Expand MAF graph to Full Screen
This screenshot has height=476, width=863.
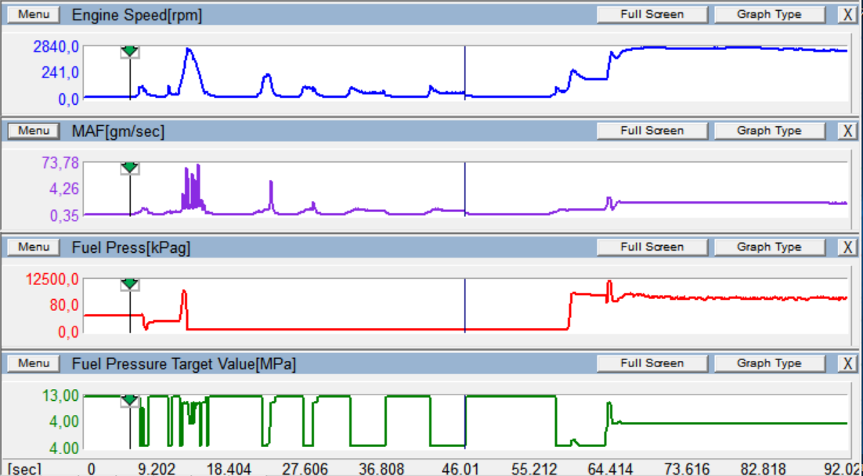(652, 131)
